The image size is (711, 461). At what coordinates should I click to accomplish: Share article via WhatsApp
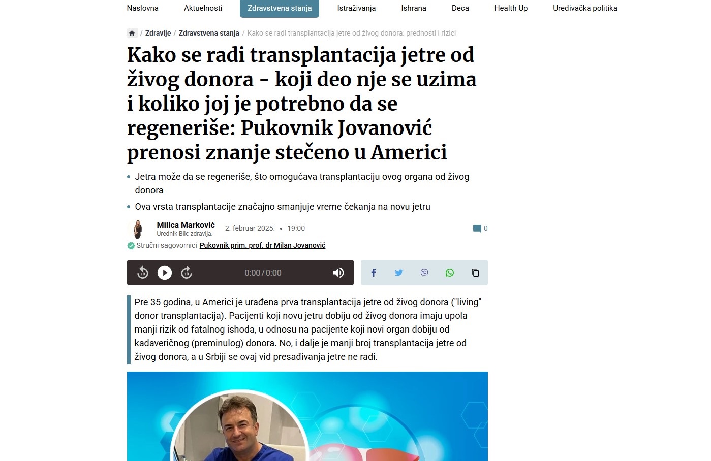[450, 273]
